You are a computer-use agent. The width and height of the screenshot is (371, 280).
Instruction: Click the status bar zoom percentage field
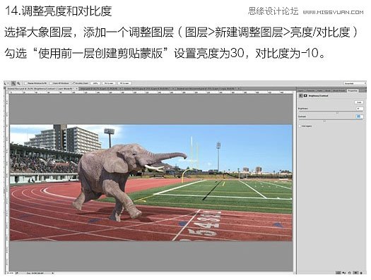11,273
